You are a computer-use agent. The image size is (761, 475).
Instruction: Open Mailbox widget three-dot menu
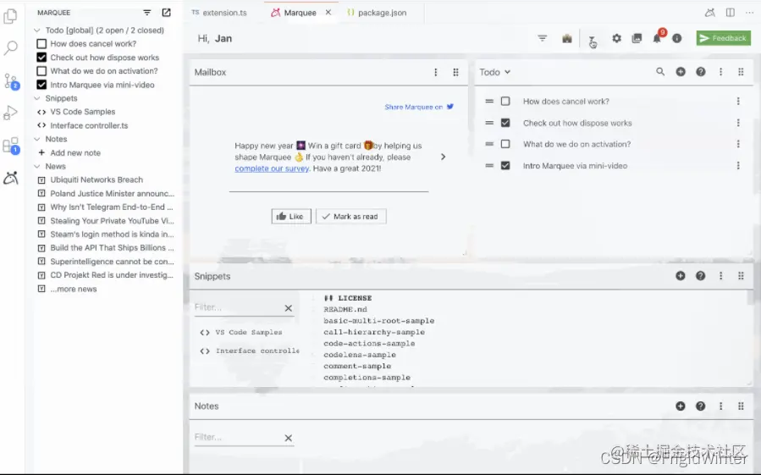pos(436,72)
